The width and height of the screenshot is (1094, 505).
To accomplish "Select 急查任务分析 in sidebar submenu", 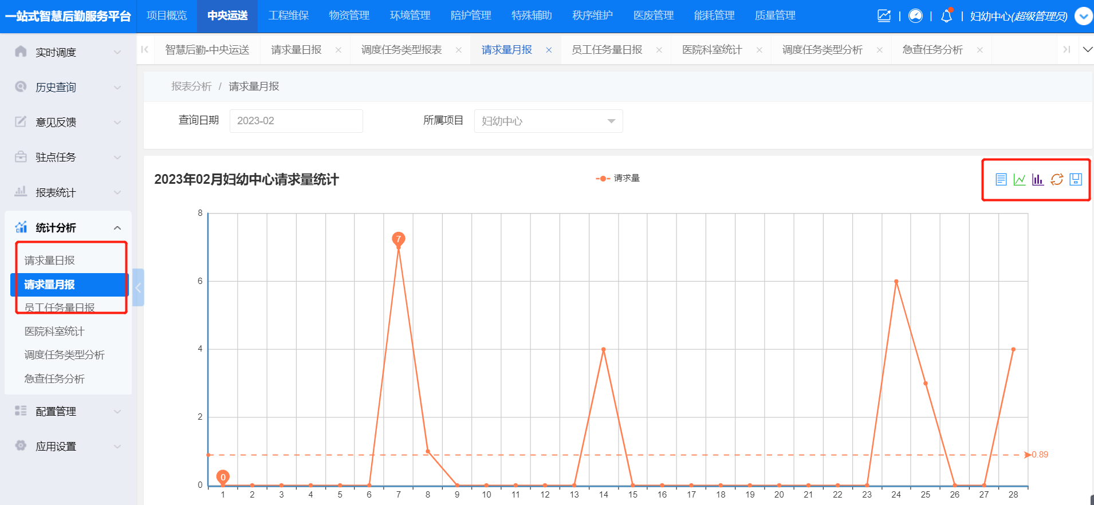I will [x=54, y=379].
